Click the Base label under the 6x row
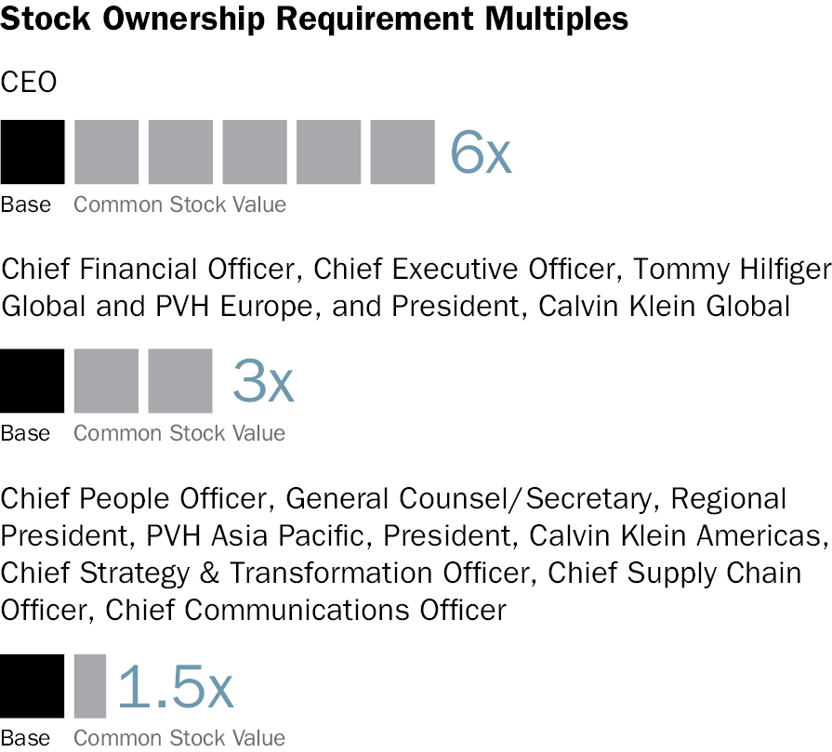832x752 pixels. 26,204
